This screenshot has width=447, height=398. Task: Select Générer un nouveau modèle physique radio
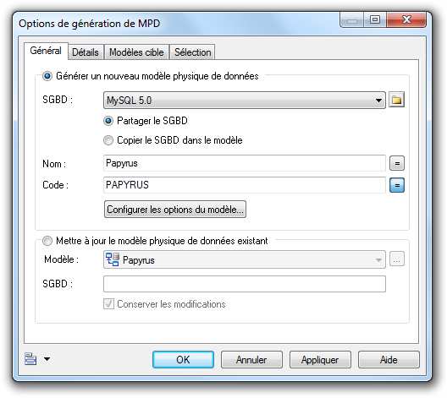tap(47, 76)
